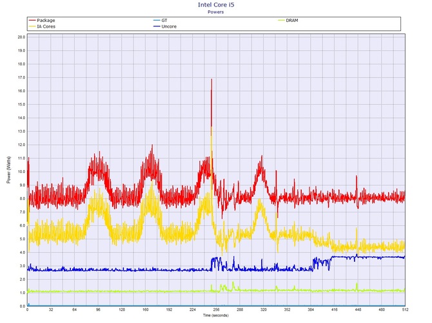The width and height of the screenshot is (432, 323).
Task: Click the green DRAM legend line marker
Action: [x=281, y=21]
